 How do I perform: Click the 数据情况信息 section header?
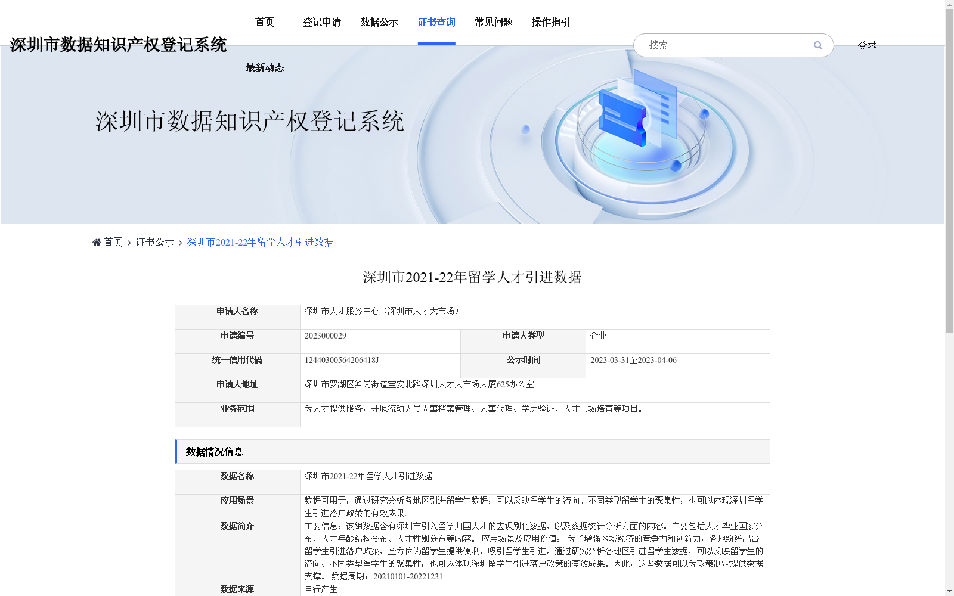click(x=472, y=452)
